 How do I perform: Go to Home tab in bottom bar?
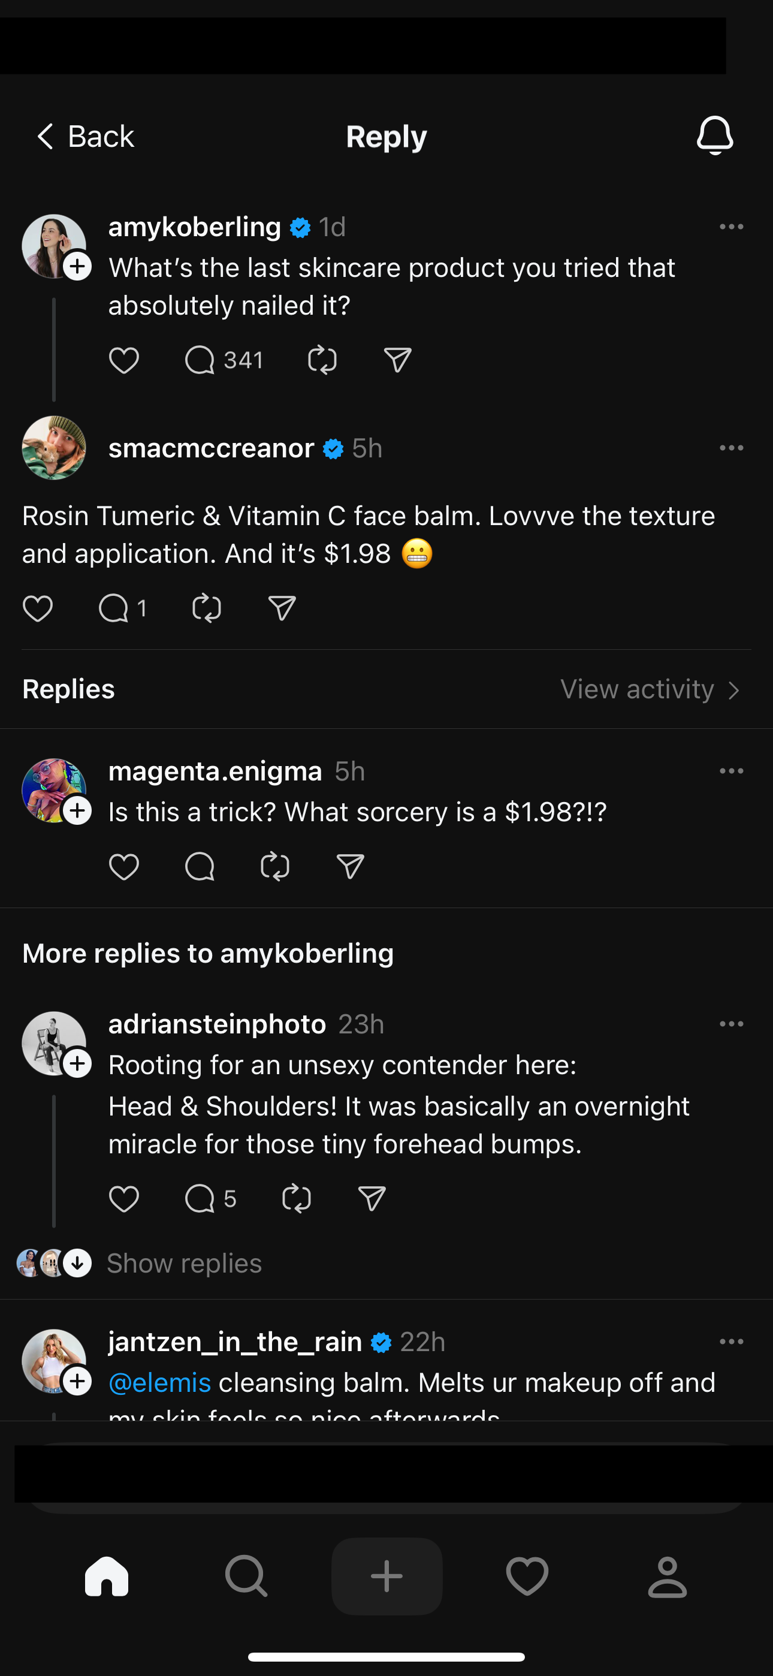tap(107, 1576)
